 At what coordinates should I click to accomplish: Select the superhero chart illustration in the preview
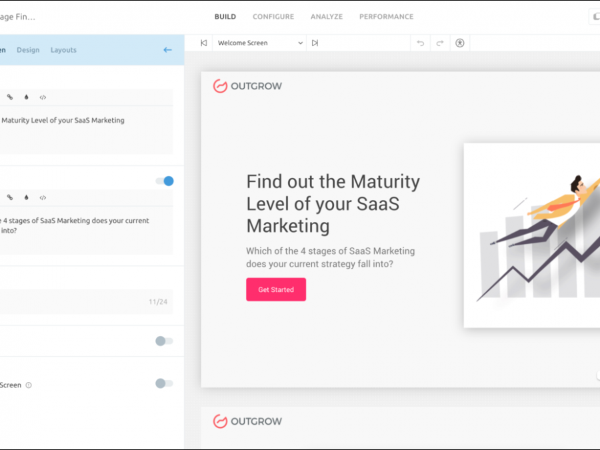point(533,235)
